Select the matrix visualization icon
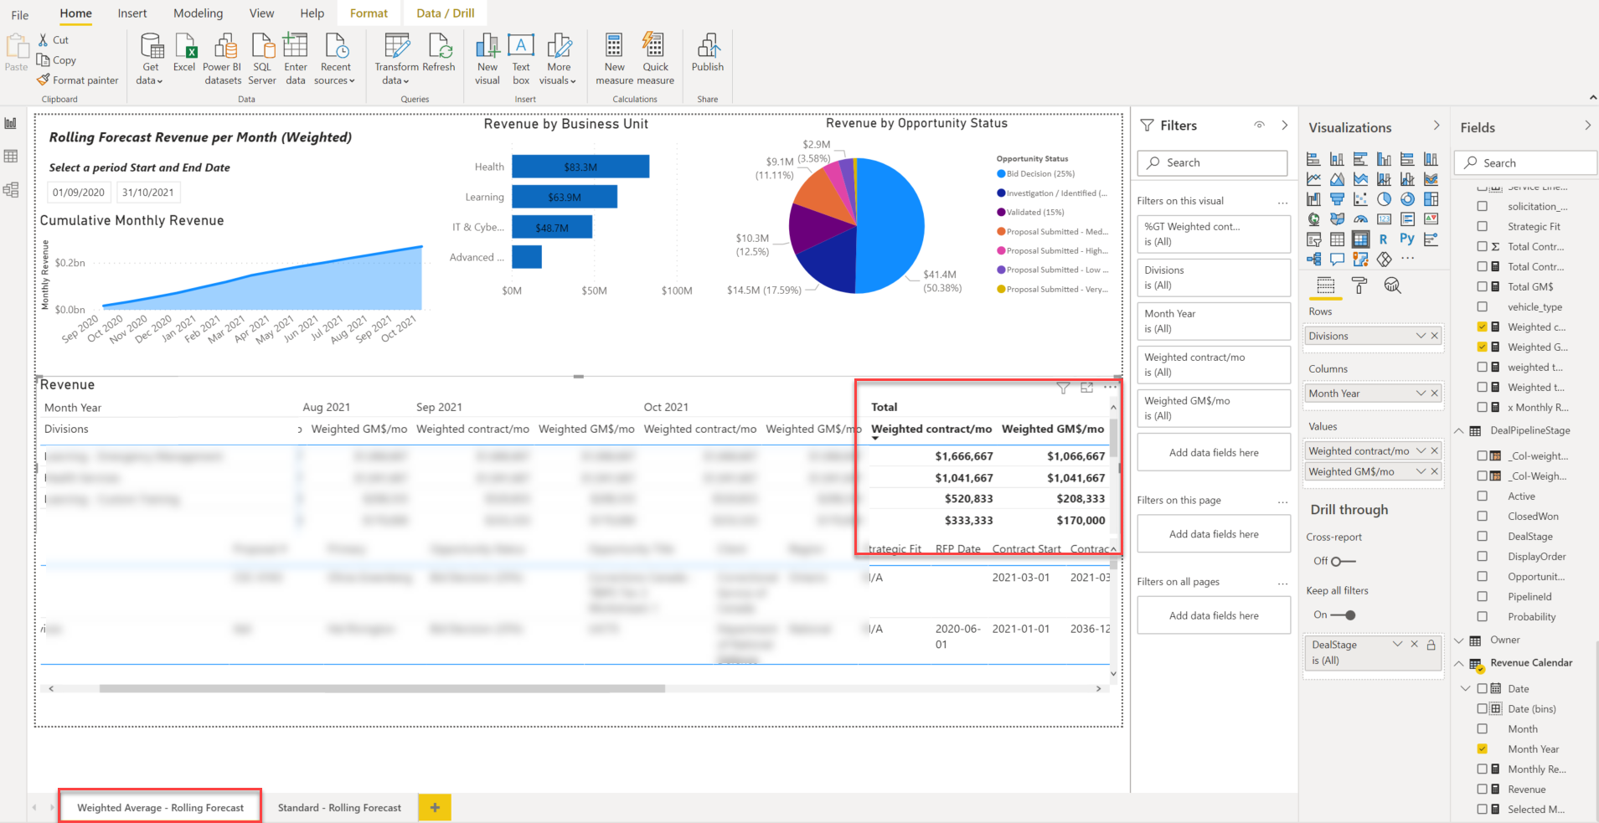This screenshot has width=1599, height=823. pyautogui.click(x=1360, y=239)
